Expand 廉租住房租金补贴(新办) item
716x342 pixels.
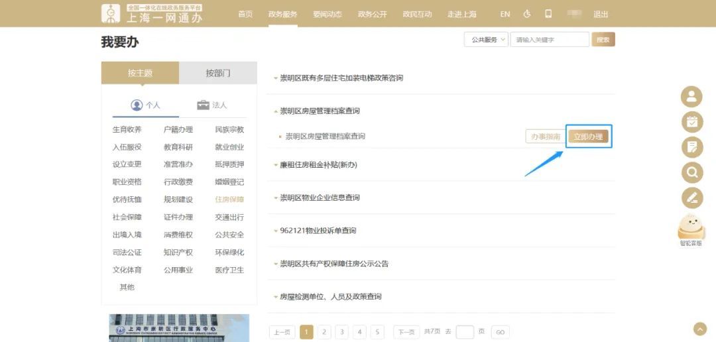click(x=318, y=164)
